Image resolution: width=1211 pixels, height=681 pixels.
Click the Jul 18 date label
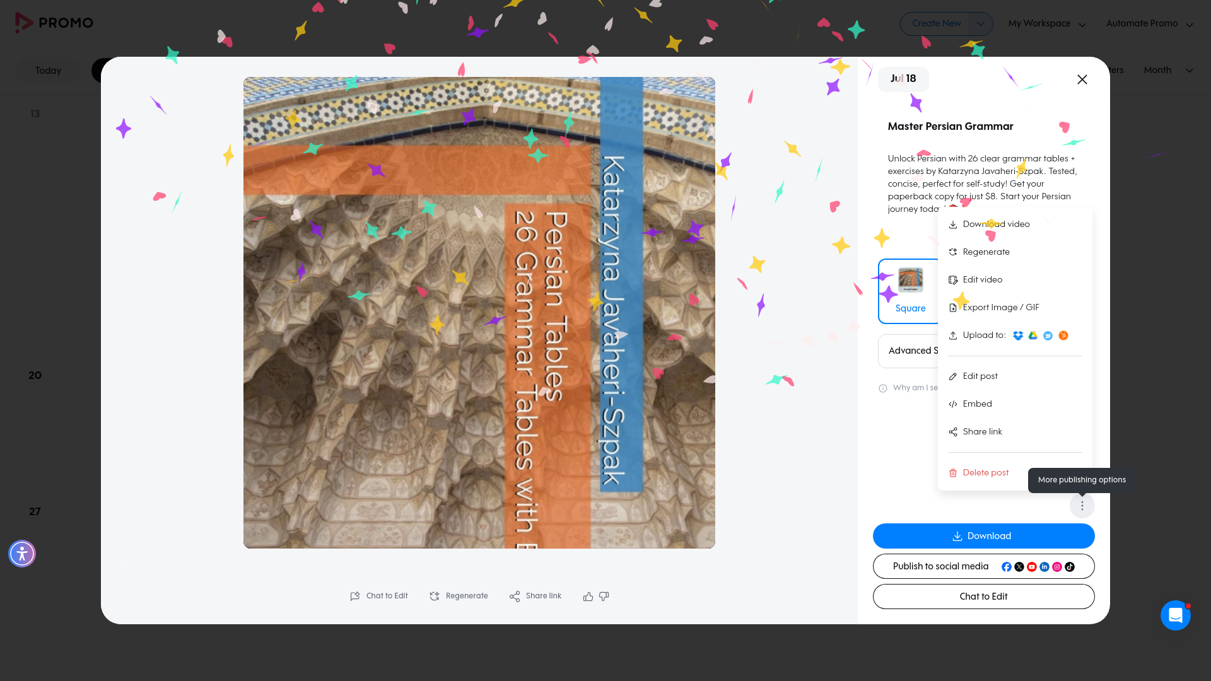(903, 79)
